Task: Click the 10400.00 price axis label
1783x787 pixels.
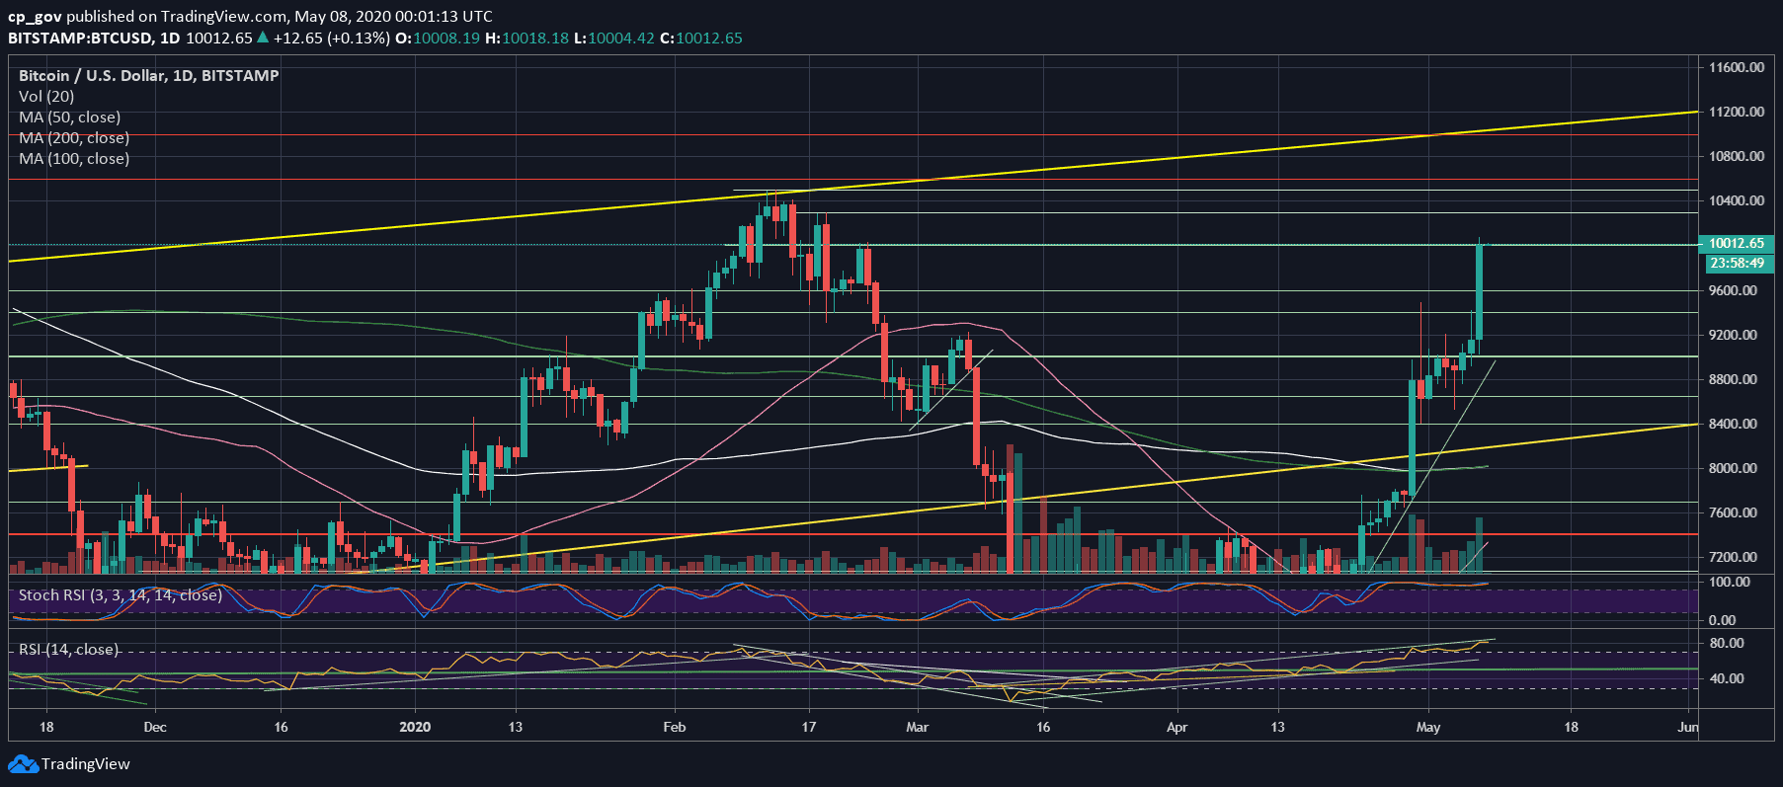Action: 1737,200
